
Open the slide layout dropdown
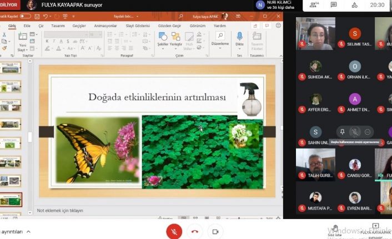33,34
